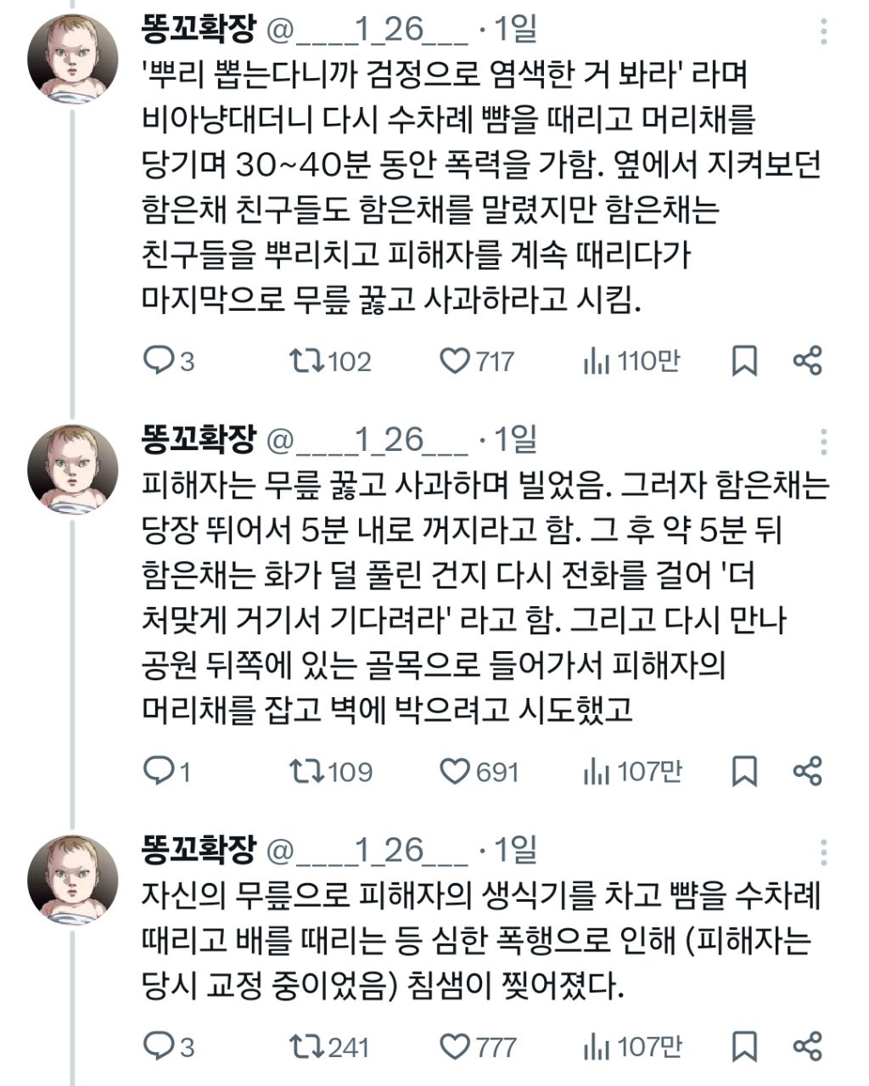Bookmark the second tweet
The width and height of the screenshot is (869, 1086).
click(744, 771)
